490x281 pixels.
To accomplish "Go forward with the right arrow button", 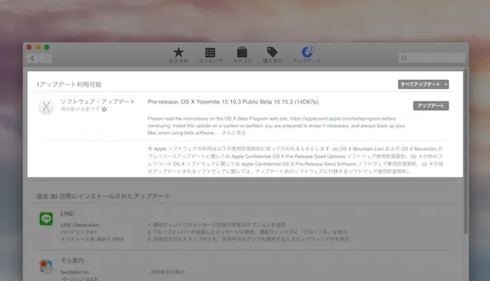I will click(x=45, y=58).
